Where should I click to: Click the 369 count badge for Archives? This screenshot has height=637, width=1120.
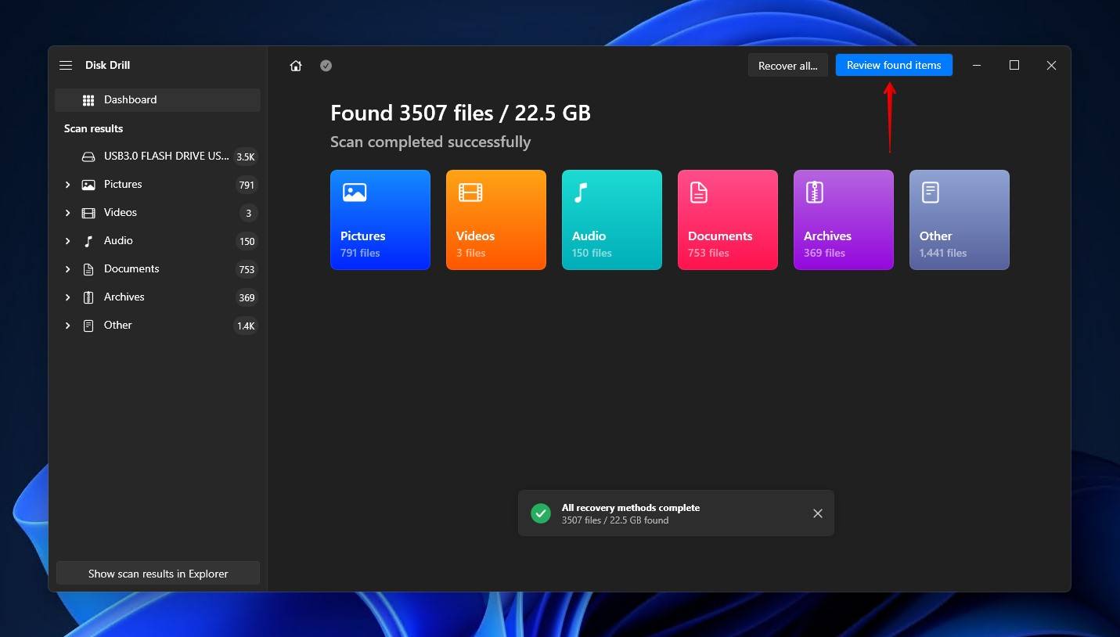247,298
